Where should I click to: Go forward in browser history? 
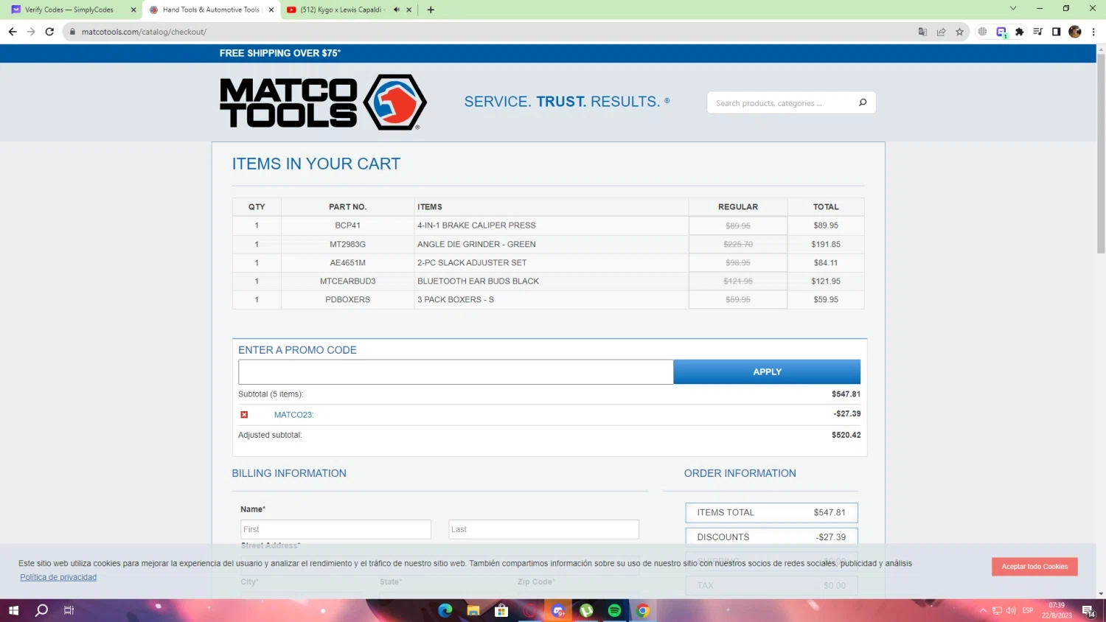pos(31,32)
